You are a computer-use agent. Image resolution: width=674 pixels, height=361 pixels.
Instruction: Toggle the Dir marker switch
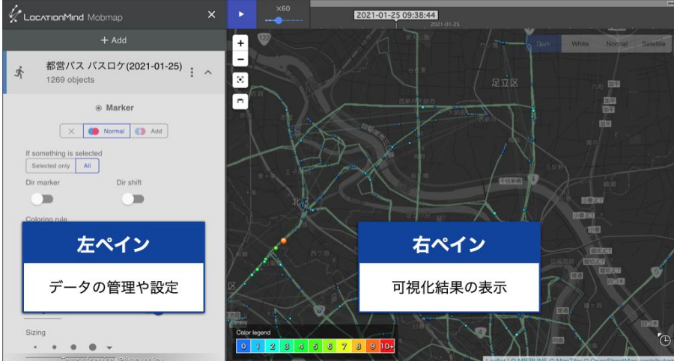(42, 199)
